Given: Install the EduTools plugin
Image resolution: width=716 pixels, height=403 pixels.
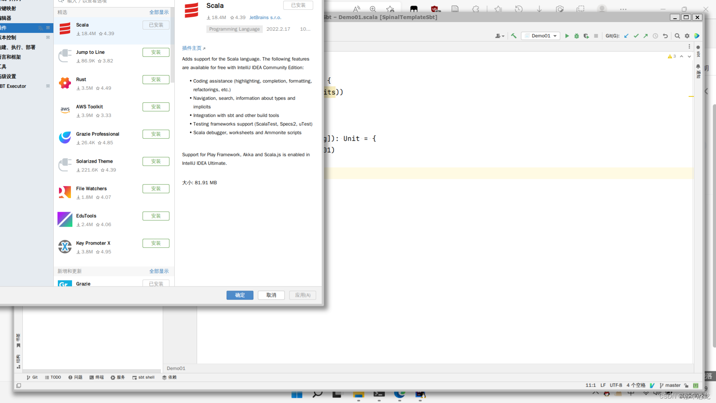Looking at the screenshot, I should coord(156,216).
